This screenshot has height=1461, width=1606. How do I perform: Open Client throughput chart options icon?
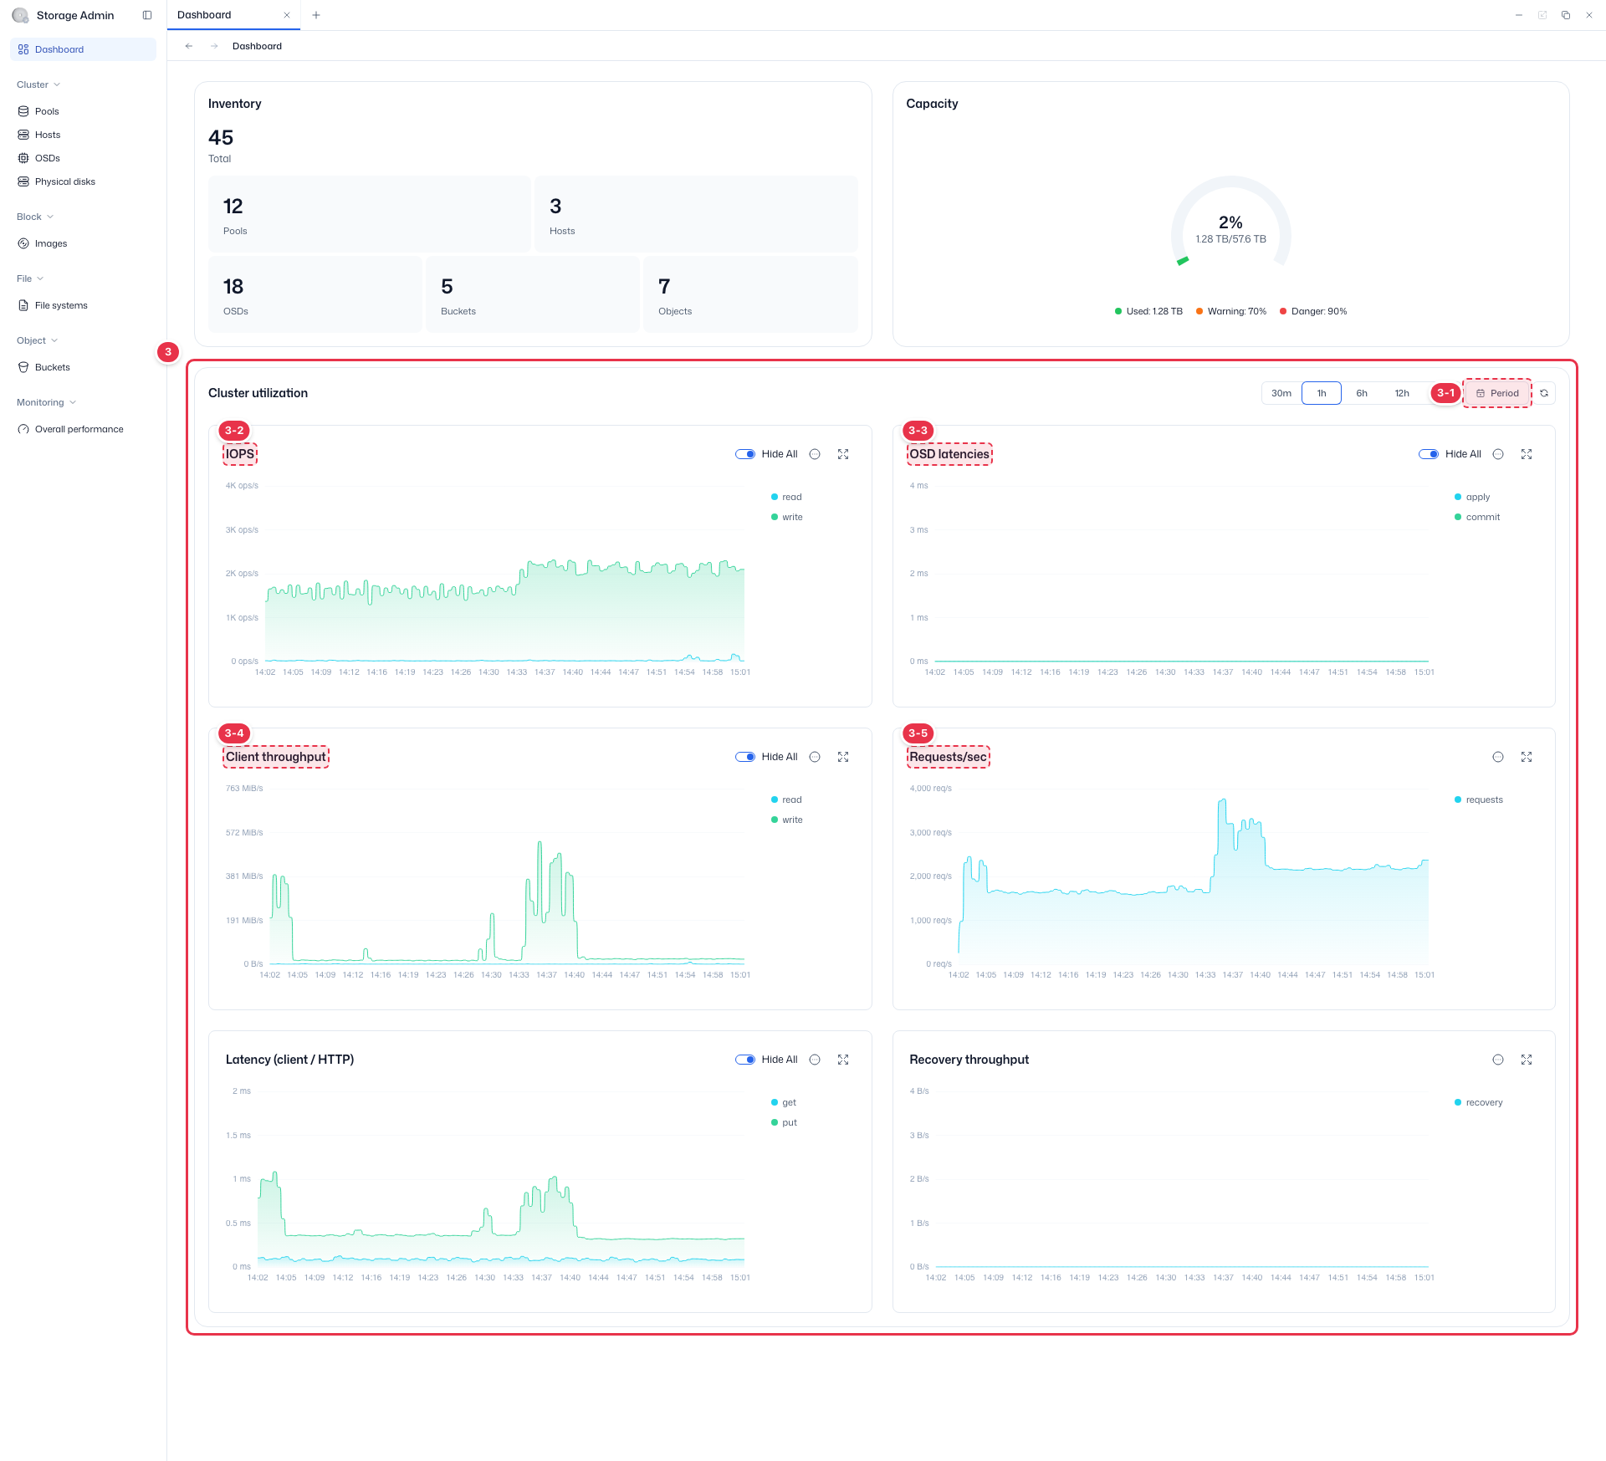(x=815, y=757)
